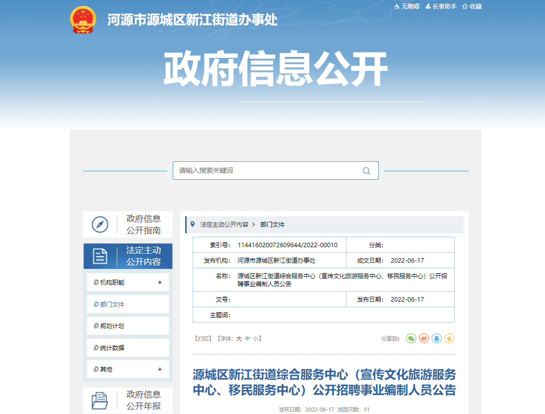Click breadcrumb 法定主动公开内容
The height and width of the screenshot is (414, 545).
(224, 224)
